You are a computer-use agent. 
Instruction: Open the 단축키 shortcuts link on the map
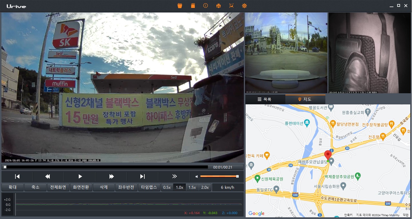pyautogui.click(x=349, y=215)
